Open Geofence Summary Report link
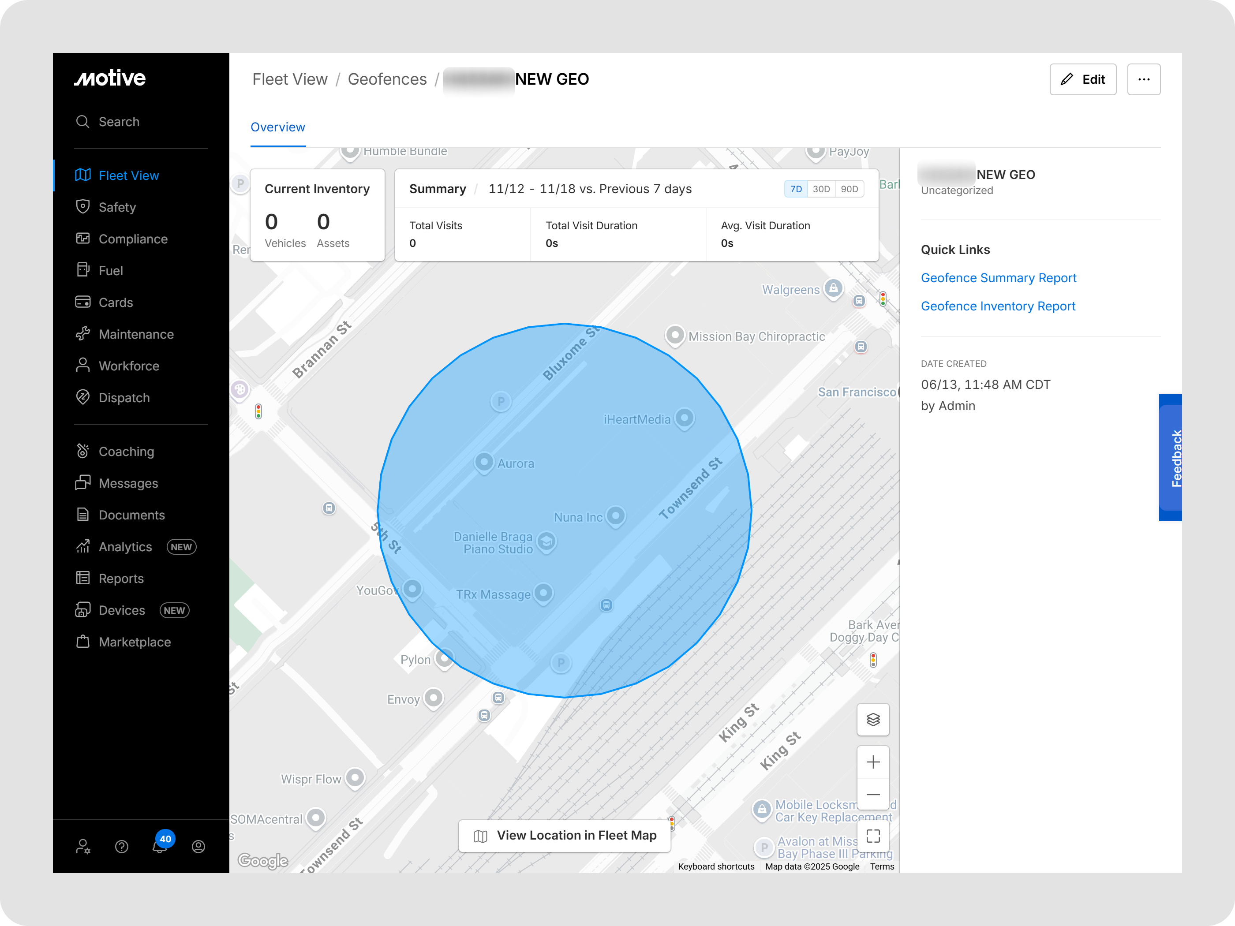The image size is (1235, 926). pyautogui.click(x=998, y=278)
